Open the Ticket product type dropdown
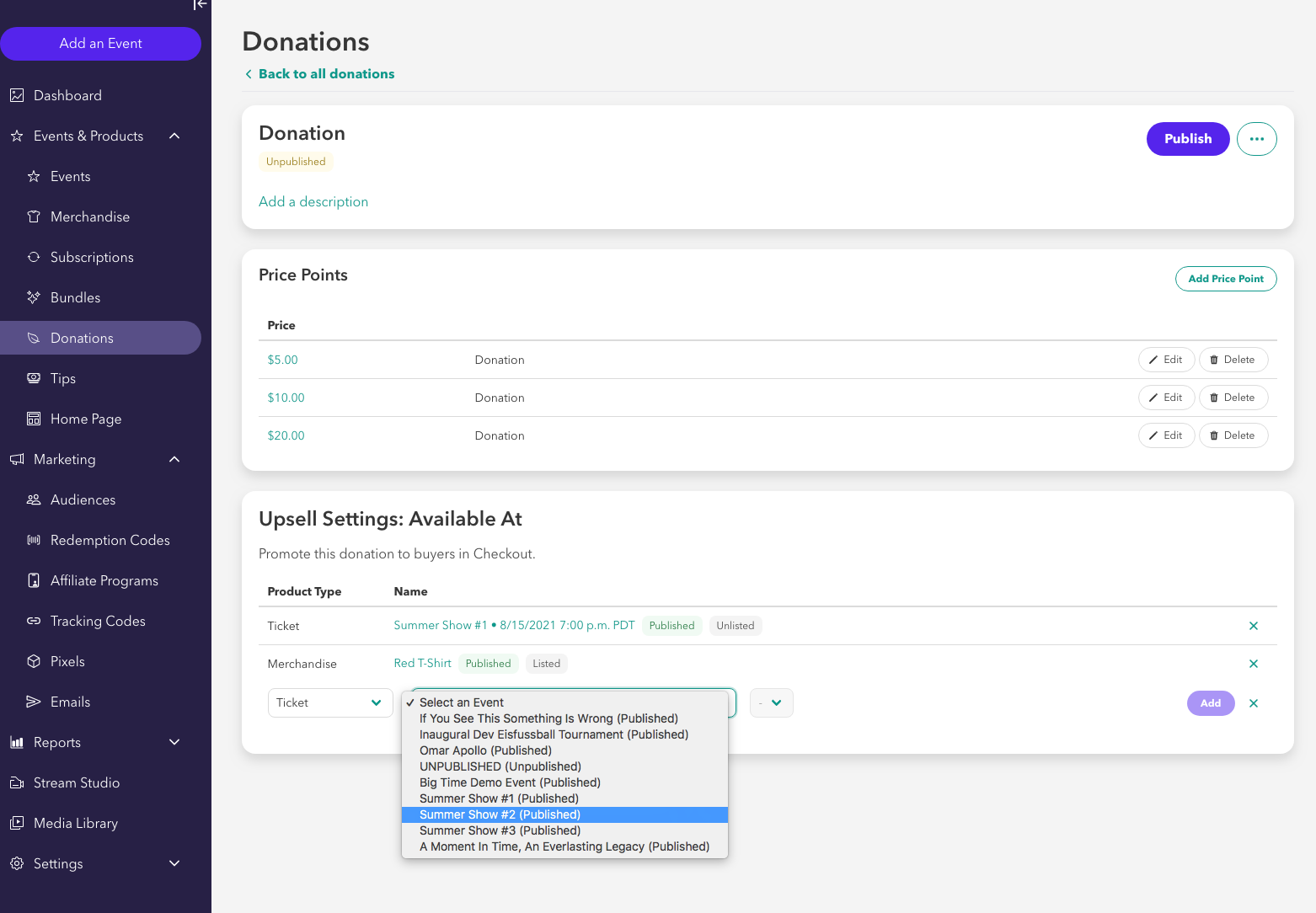The height and width of the screenshot is (913, 1316). pos(329,703)
